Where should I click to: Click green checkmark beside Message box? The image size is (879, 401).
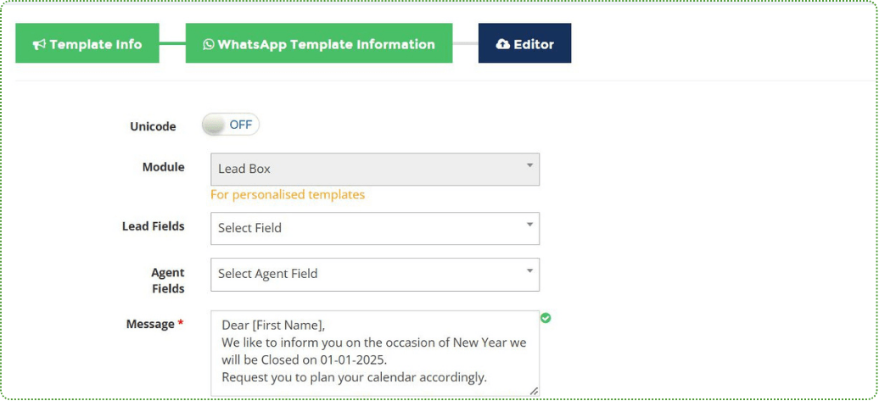pyautogui.click(x=546, y=318)
